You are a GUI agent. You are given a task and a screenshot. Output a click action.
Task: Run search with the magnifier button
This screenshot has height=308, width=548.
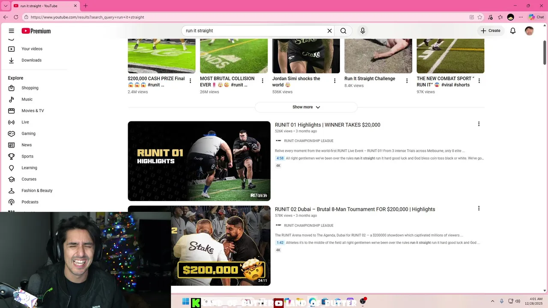[343, 31]
